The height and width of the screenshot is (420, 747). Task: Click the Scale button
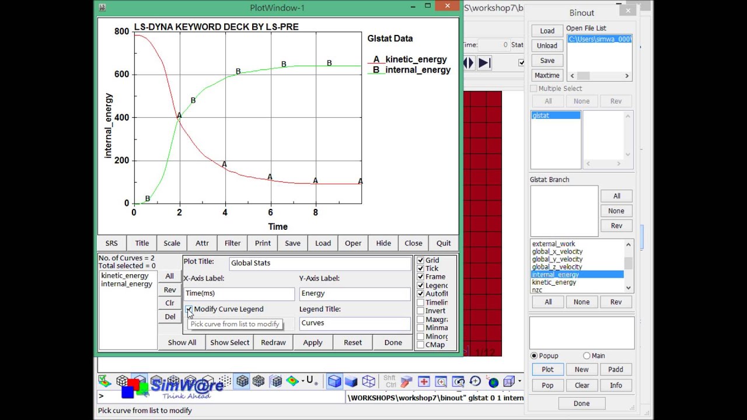[x=172, y=243]
